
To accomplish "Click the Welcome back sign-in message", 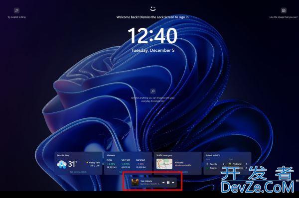I will (153, 17).
